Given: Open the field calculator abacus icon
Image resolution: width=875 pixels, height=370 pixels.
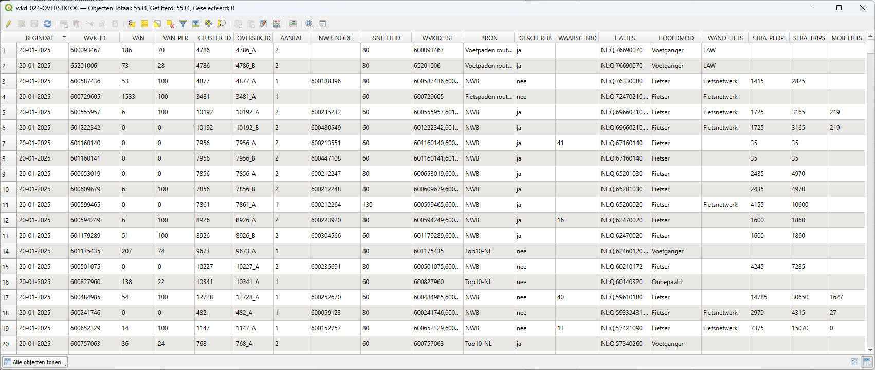Looking at the screenshot, I should [x=277, y=24].
